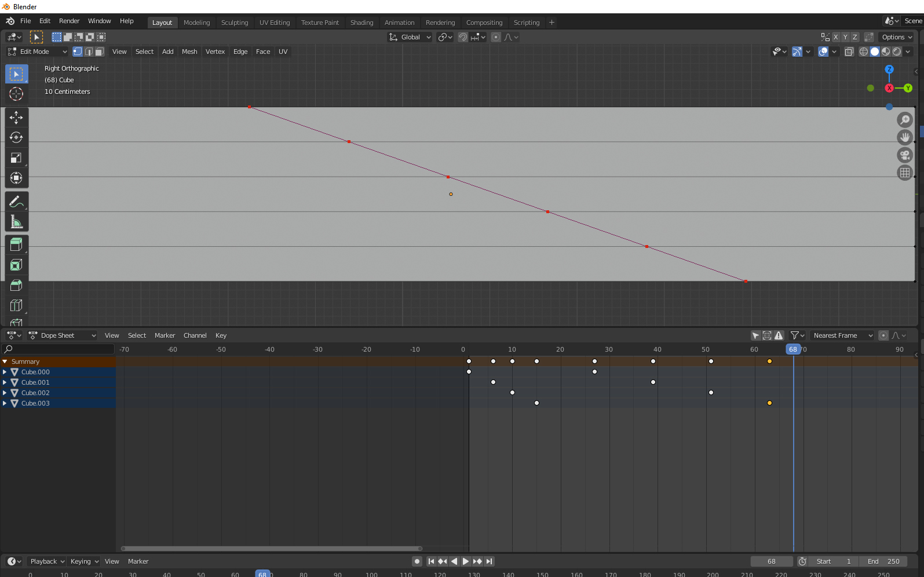
Task: Click the zoom viewport magnifier icon
Action: [905, 120]
